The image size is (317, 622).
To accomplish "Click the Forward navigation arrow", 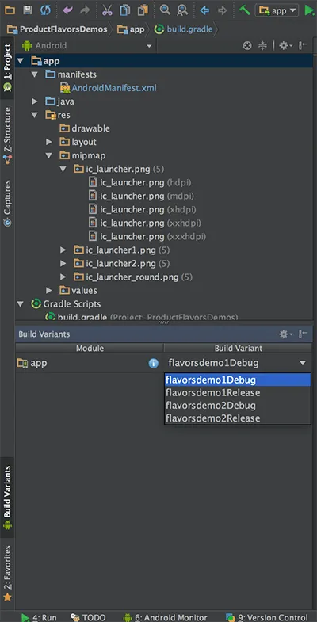I will pyautogui.click(x=223, y=10).
